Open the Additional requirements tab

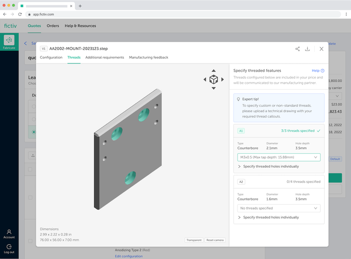coord(105,57)
